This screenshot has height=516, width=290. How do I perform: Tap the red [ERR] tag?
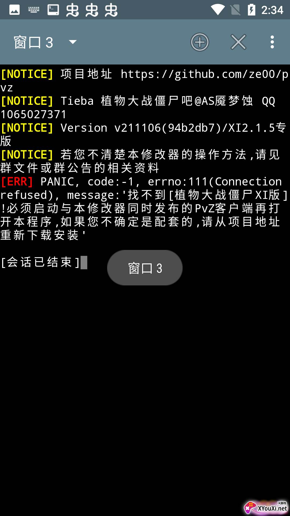click(x=17, y=182)
